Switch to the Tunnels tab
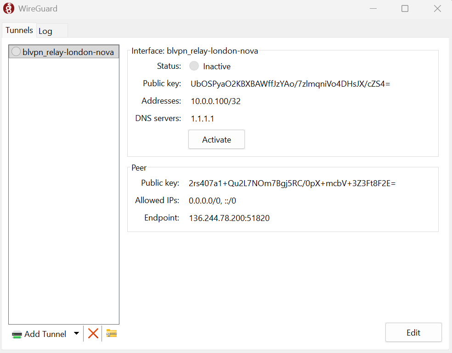The image size is (452, 353). click(19, 30)
